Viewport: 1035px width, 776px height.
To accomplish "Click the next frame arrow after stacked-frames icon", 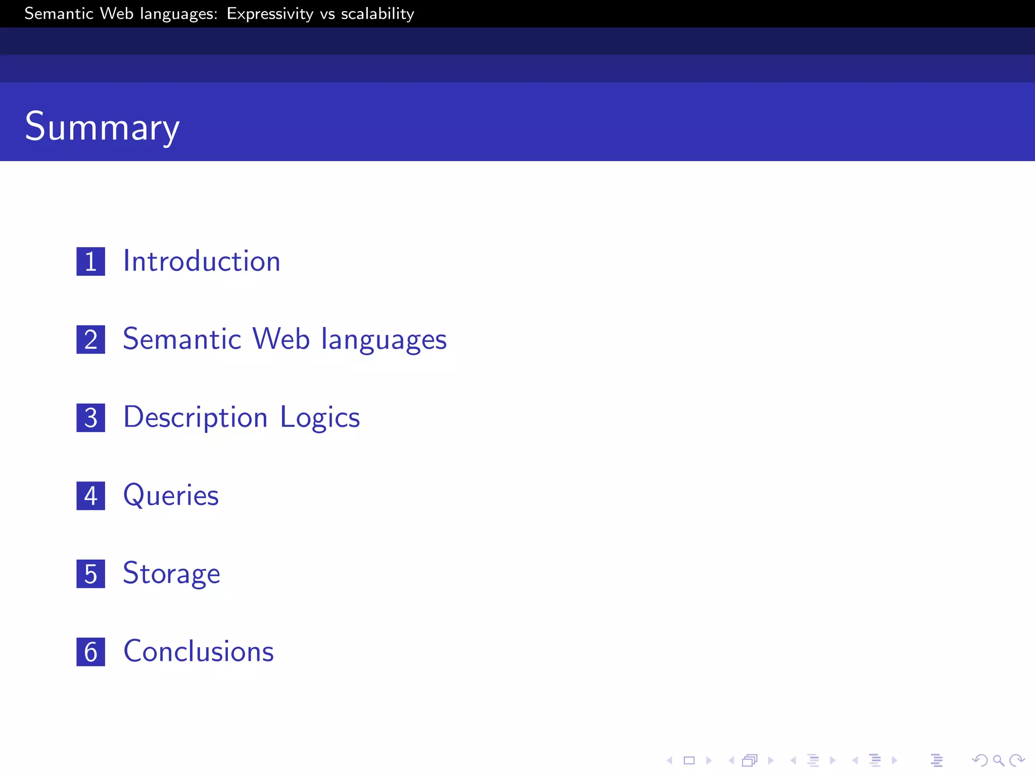I will click(771, 760).
